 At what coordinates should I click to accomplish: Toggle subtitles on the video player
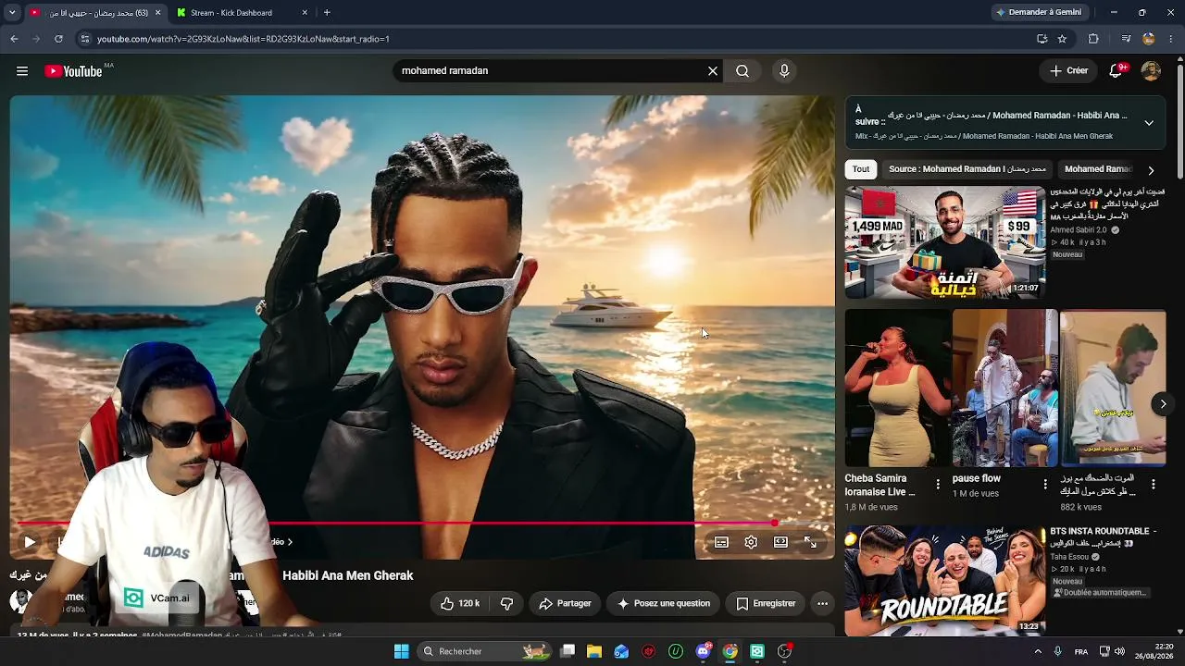coord(721,542)
